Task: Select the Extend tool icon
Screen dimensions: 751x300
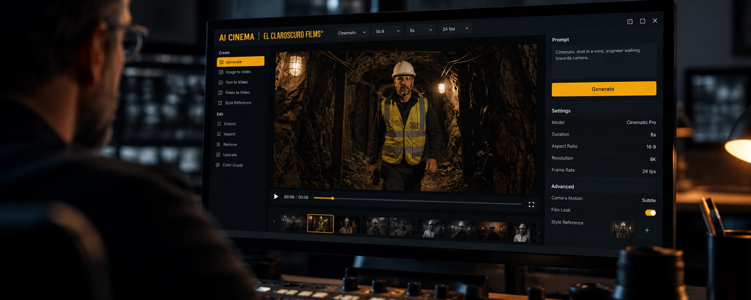Action: point(219,124)
